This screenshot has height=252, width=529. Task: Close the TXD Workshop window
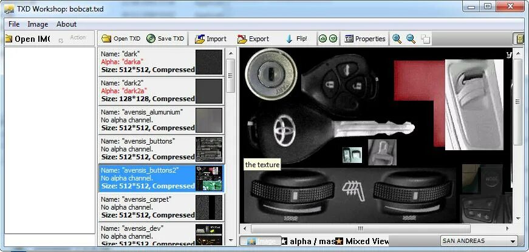[x=510, y=7]
